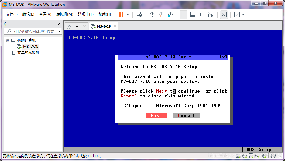Close the setup dialog with [x]
Viewport: 285px width, 161px height.
pos(223,57)
